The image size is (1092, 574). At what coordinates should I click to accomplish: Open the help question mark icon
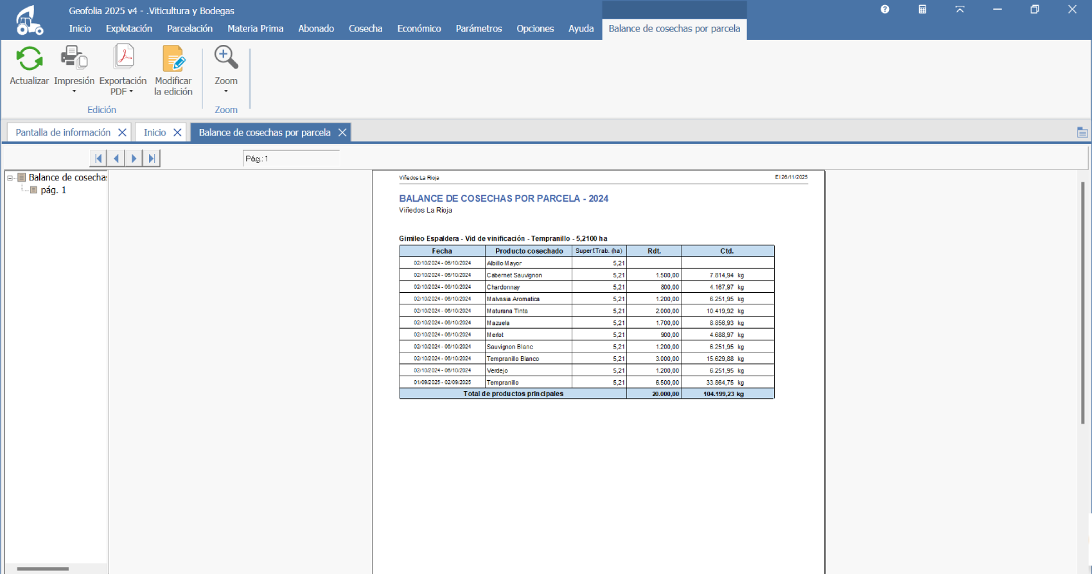pyautogui.click(x=885, y=10)
